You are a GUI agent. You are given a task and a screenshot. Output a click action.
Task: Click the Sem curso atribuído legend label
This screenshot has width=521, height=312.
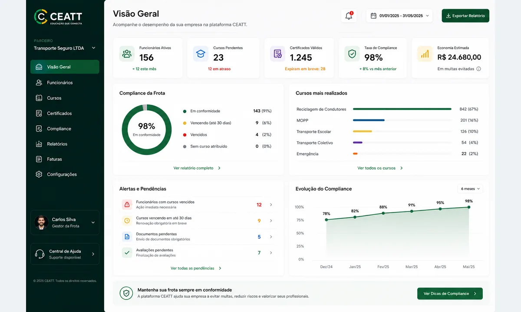click(209, 146)
